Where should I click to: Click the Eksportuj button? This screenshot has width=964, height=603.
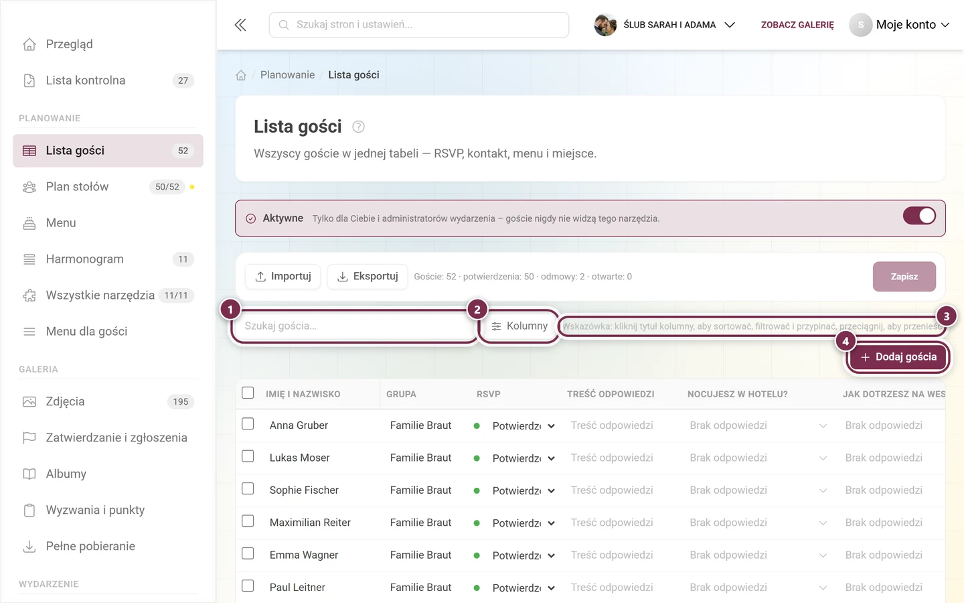point(367,277)
